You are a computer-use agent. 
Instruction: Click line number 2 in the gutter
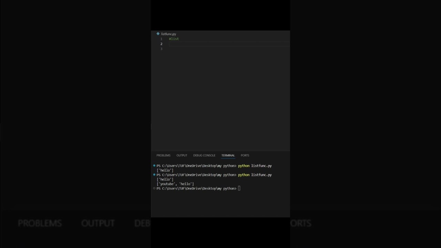(x=161, y=44)
